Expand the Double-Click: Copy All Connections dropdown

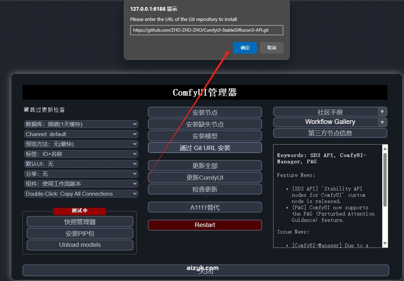click(x=81, y=193)
